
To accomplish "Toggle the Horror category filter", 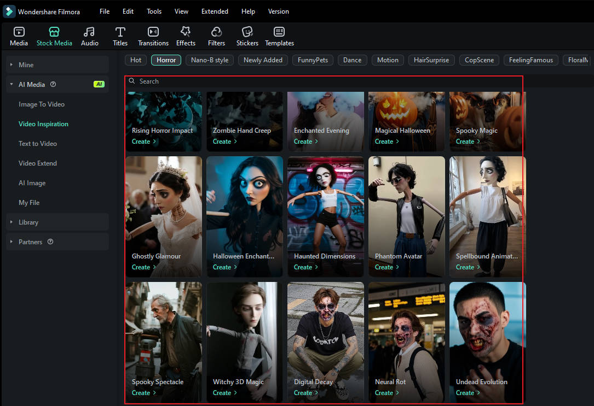I will coord(166,60).
